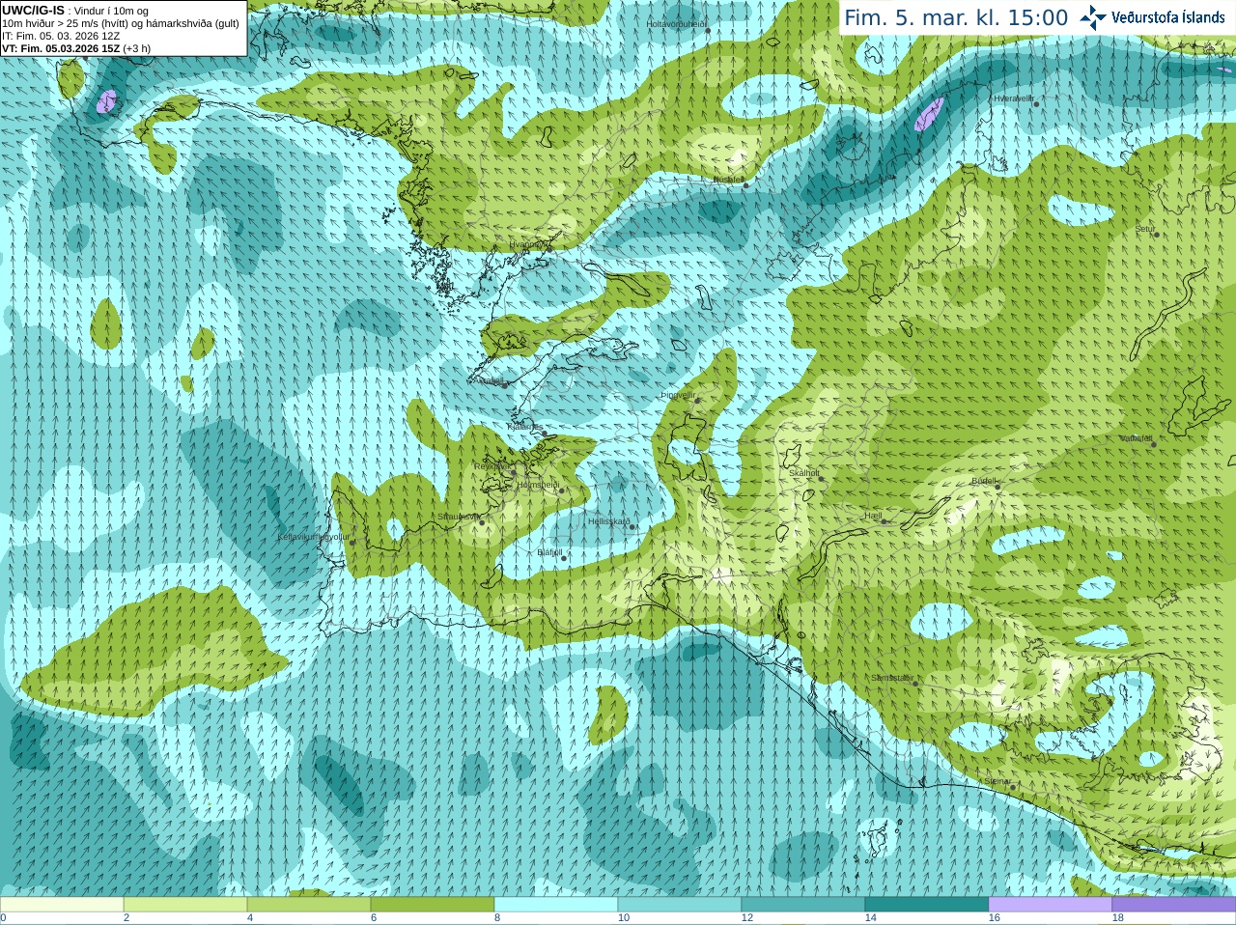Click the '10m hviður > 25 m/s' description line

click(121, 23)
